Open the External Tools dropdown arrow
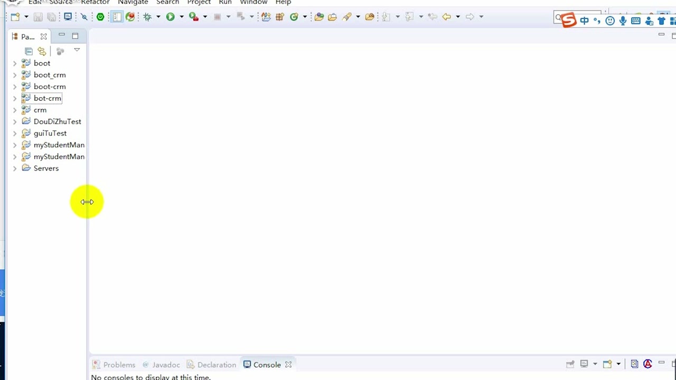The width and height of the screenshot is (676, 380). (x=205, y=17)
